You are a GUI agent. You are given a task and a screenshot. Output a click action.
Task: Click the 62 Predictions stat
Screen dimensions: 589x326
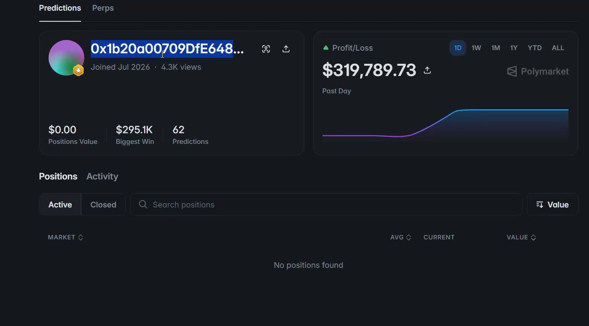[190, 135]
